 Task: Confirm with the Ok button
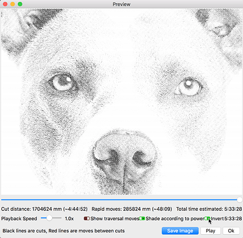click(231, 231)
